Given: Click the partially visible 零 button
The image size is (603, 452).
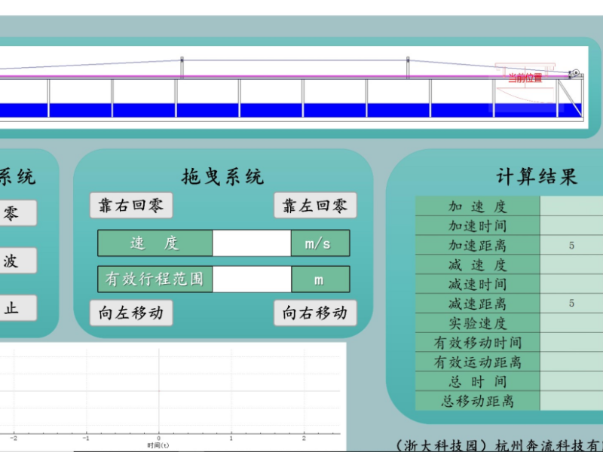Looking at the screenshot, I should pos(18,213).
